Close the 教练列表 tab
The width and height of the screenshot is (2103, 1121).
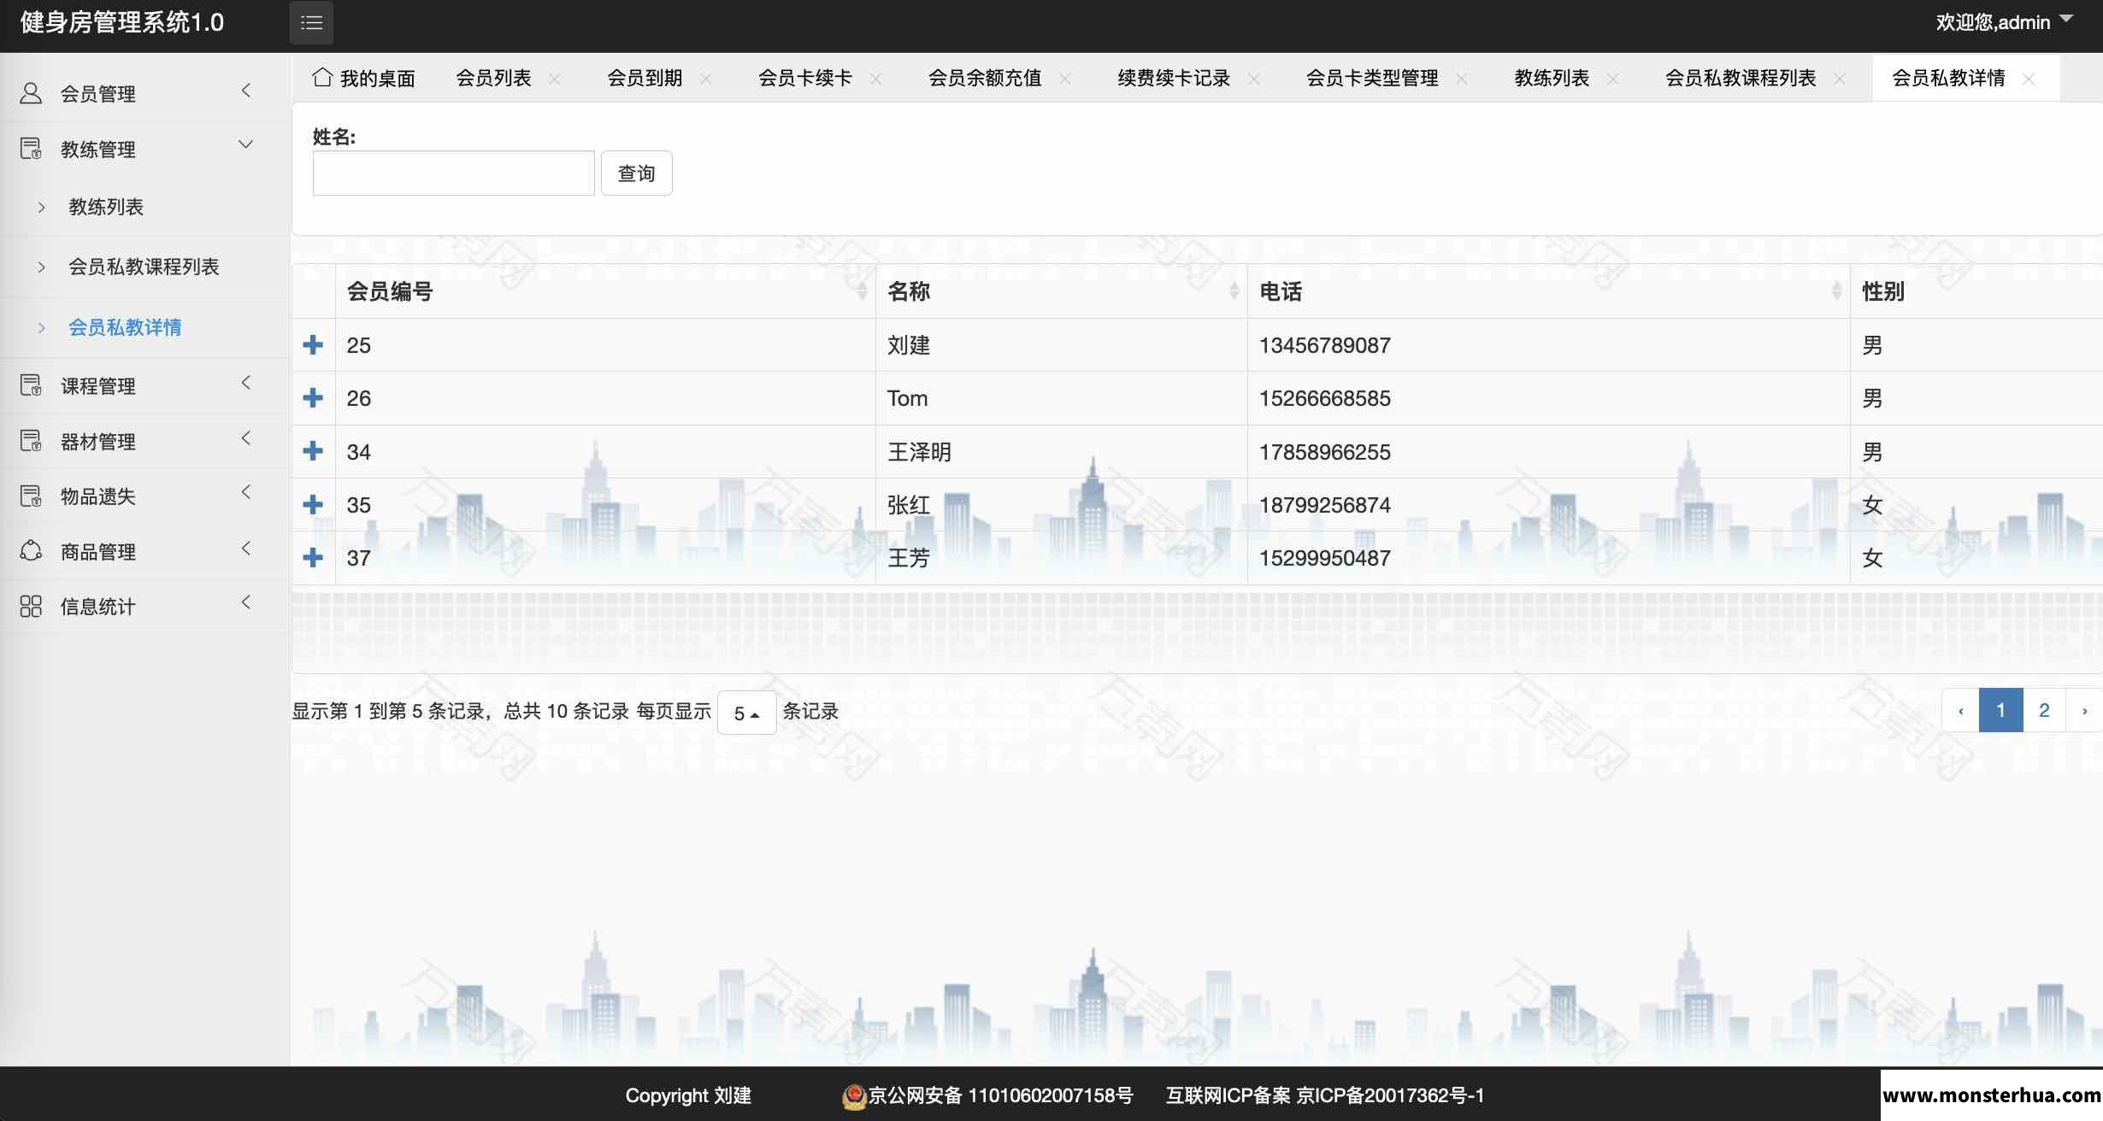click(x=1613, y=79)
